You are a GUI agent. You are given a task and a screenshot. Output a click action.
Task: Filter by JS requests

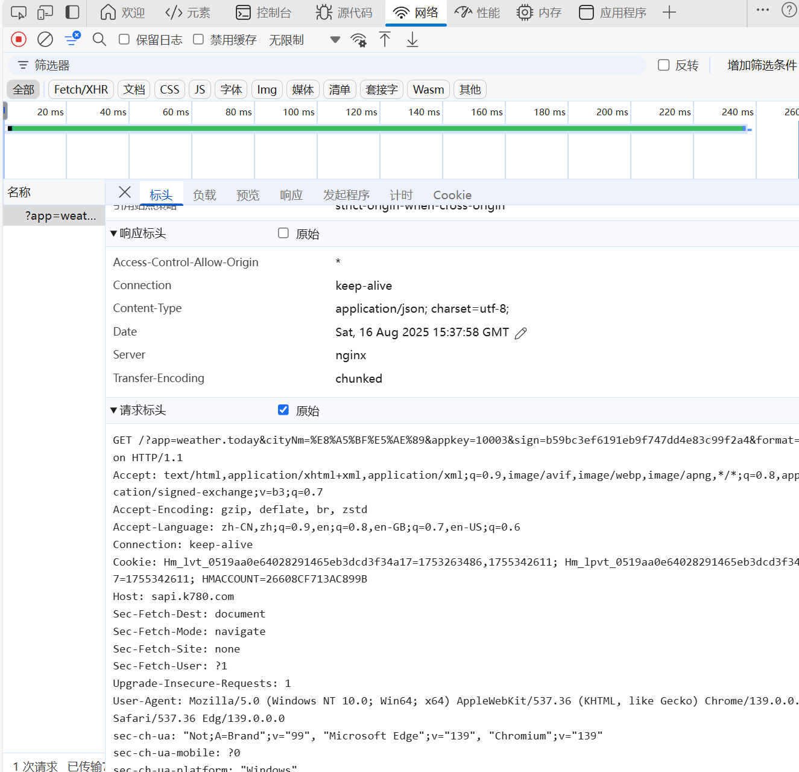tap(200, 89)
